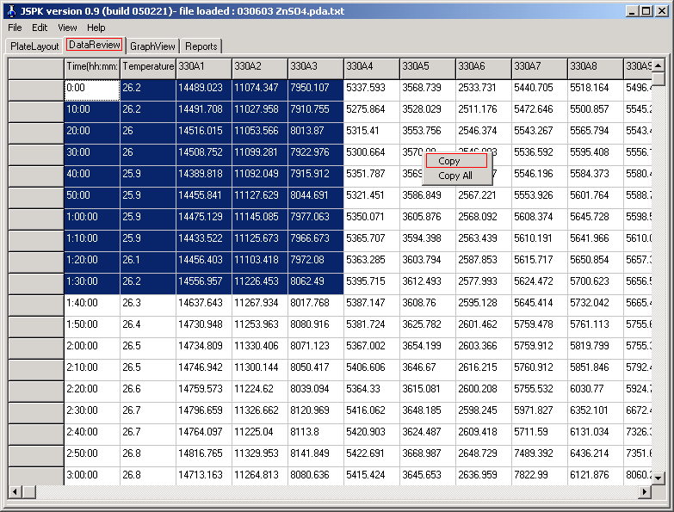The width and height of the screenshot is (674, 512).
Task: Select cell 3528.029 in column 330A5
Action: coord(428,112)
